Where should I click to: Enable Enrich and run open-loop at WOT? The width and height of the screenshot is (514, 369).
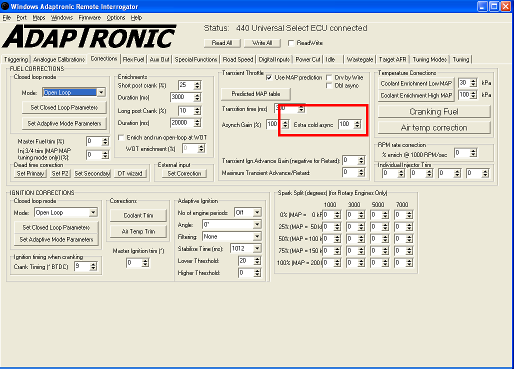(x=121, y=137)
